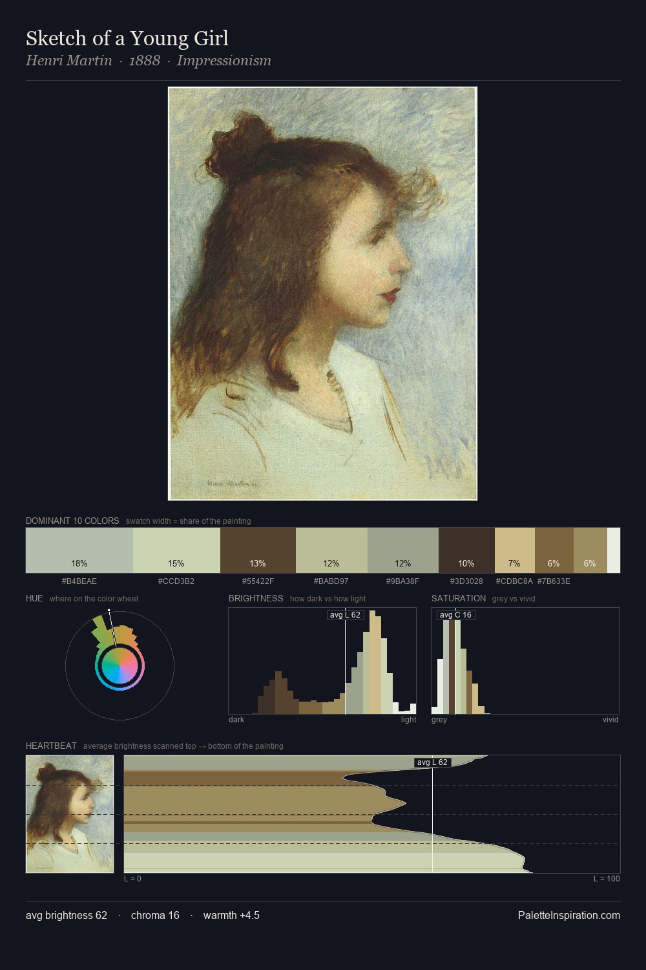Click the 'L = 0' axis label

click(x=132, y=878)
